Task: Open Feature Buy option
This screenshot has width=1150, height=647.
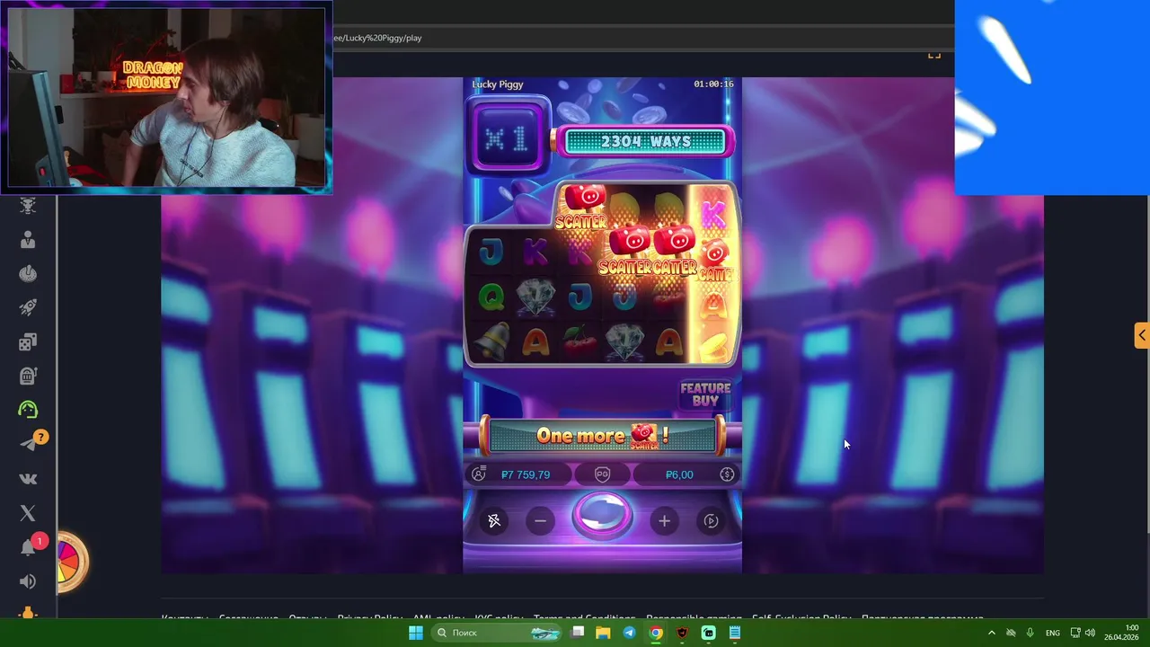Action: coord(705,394)
